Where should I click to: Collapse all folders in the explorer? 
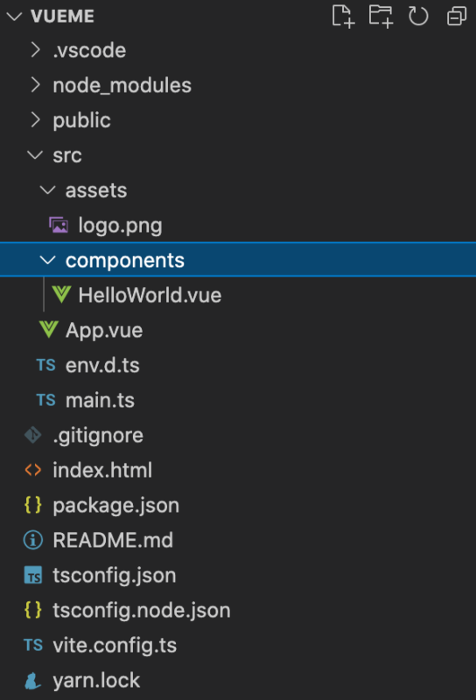pos(457,17)
